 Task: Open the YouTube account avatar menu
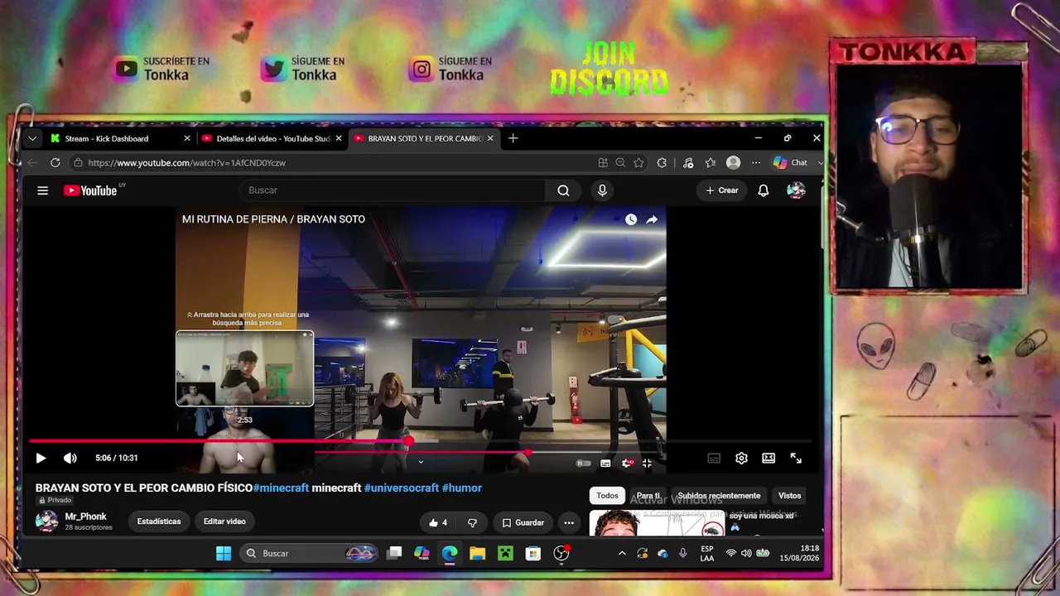point(796,190)
